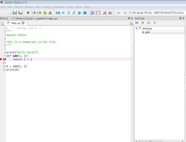Click the Open file toolbar icon
Image resolution: width=186 pixels, height=142 pixels.
pos(10,13)
